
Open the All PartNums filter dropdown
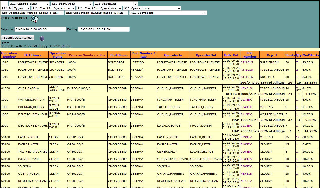click(x=116, y=4)
